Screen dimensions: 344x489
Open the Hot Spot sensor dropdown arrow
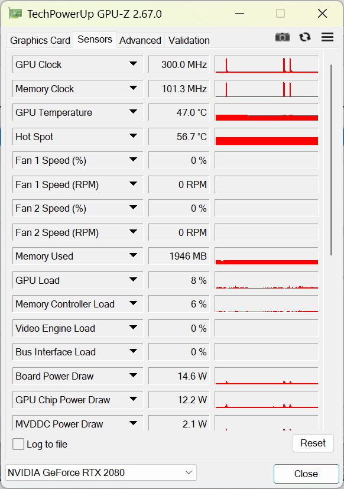tap(133, 136)
